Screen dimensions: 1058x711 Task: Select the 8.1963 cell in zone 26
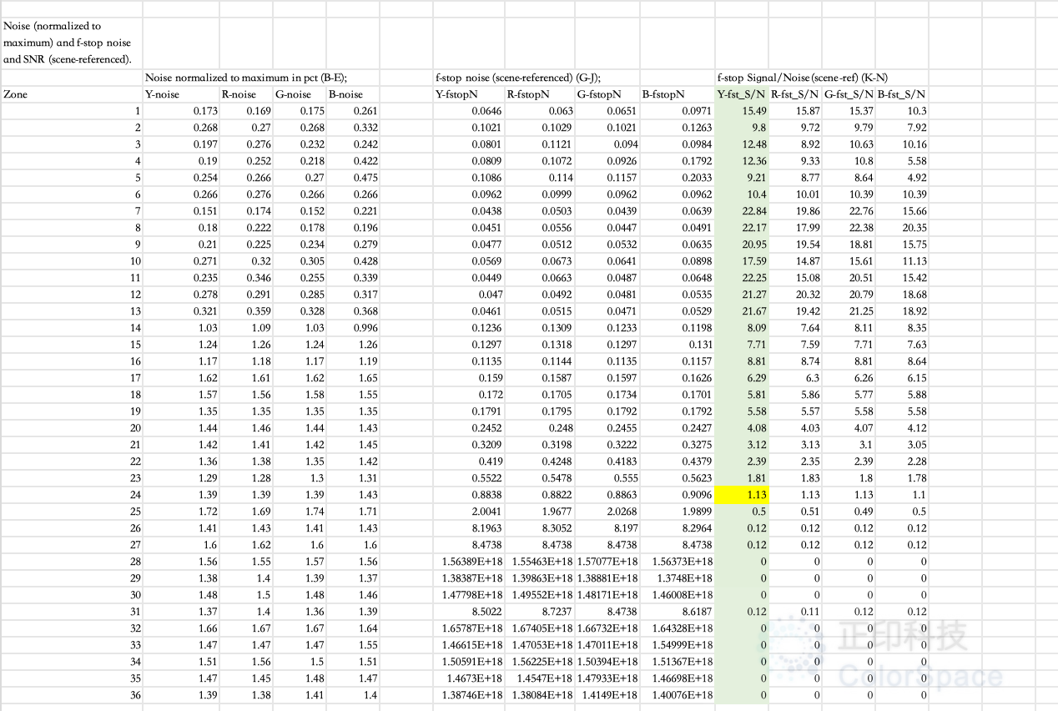tap(469, 528)
